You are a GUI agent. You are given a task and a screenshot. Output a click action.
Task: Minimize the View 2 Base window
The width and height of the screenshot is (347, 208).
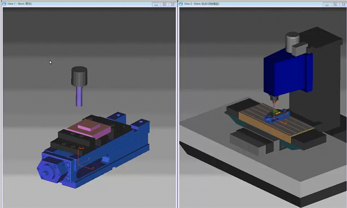click(327, 4)
